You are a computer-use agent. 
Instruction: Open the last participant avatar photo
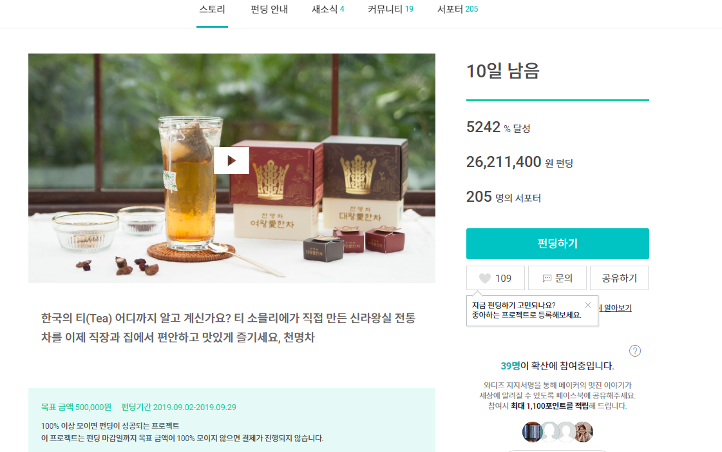[x=583, y=432]
